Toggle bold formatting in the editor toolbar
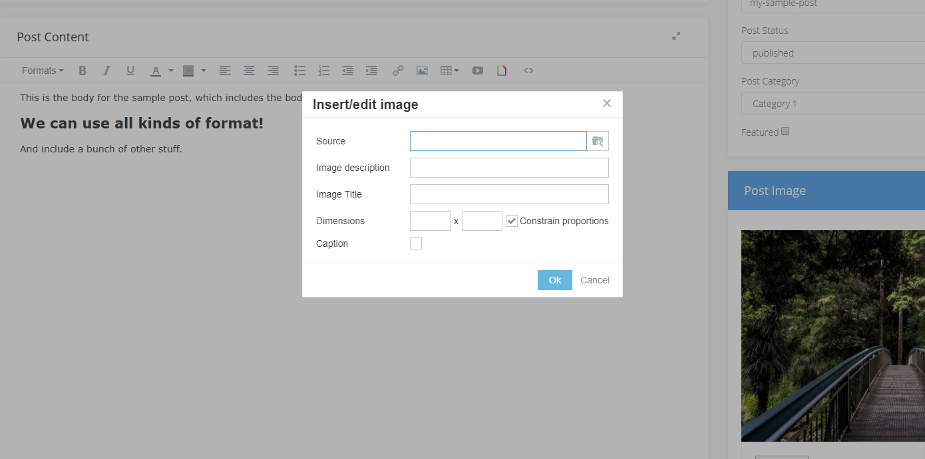 tap(83, 71)
